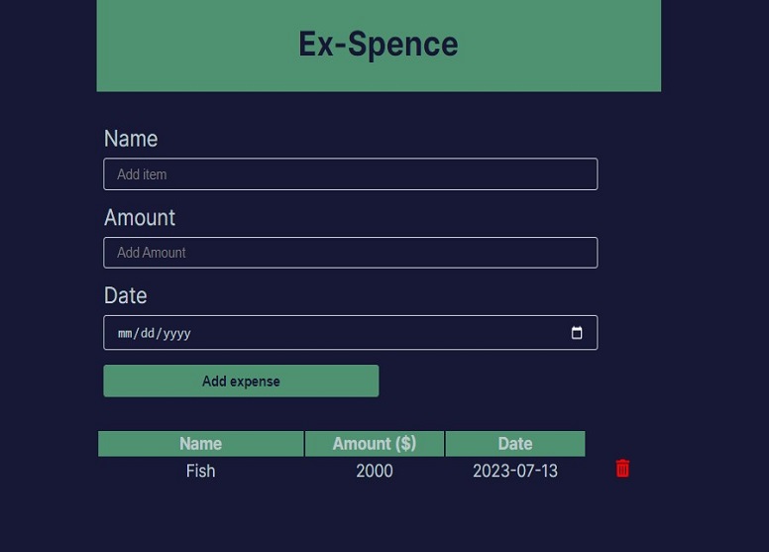This screenshot has height=552, width=769.
Task: Select the Fish name cell
Action: (x=200, y=471)
